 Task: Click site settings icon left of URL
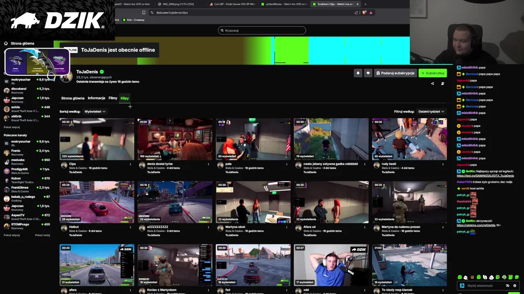tap(152, 12)
